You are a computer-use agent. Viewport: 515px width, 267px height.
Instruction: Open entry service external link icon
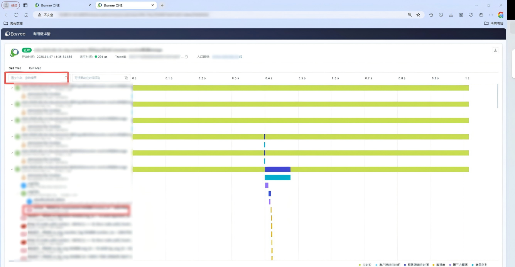241,57
